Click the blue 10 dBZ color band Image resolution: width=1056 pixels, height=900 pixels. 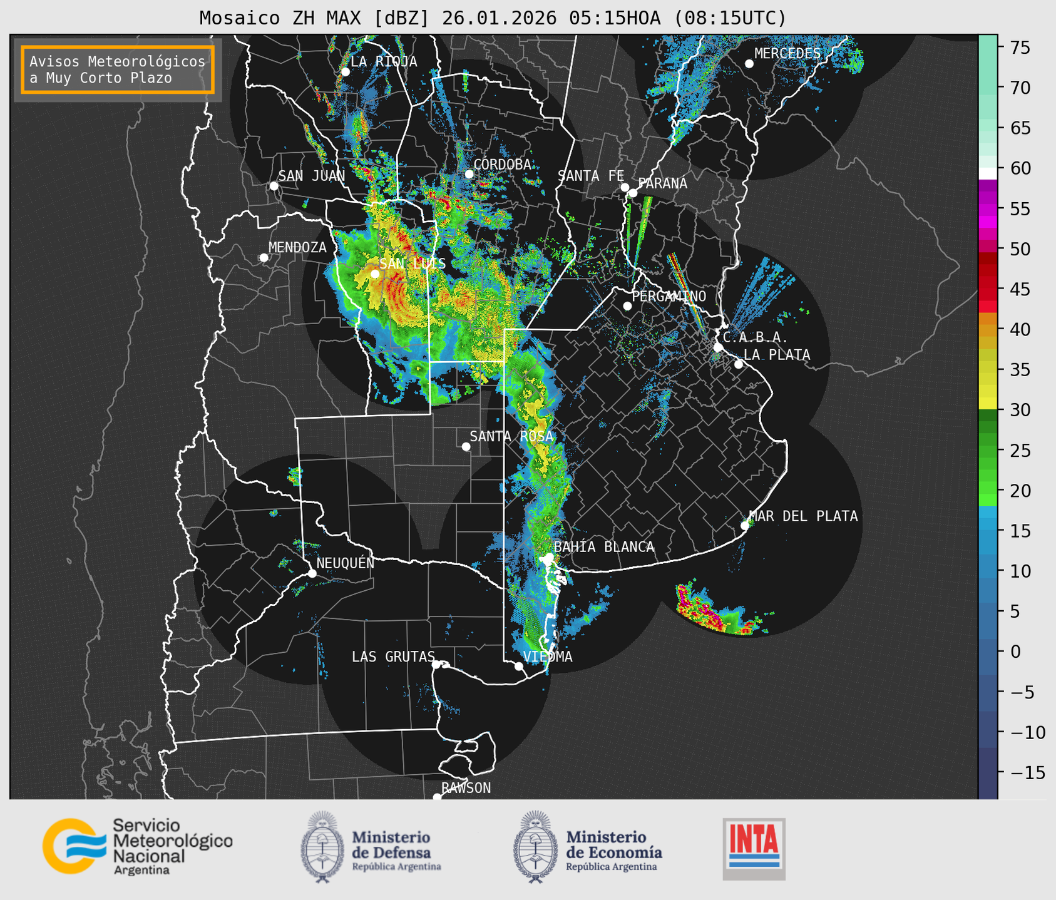tap(988, 571)
